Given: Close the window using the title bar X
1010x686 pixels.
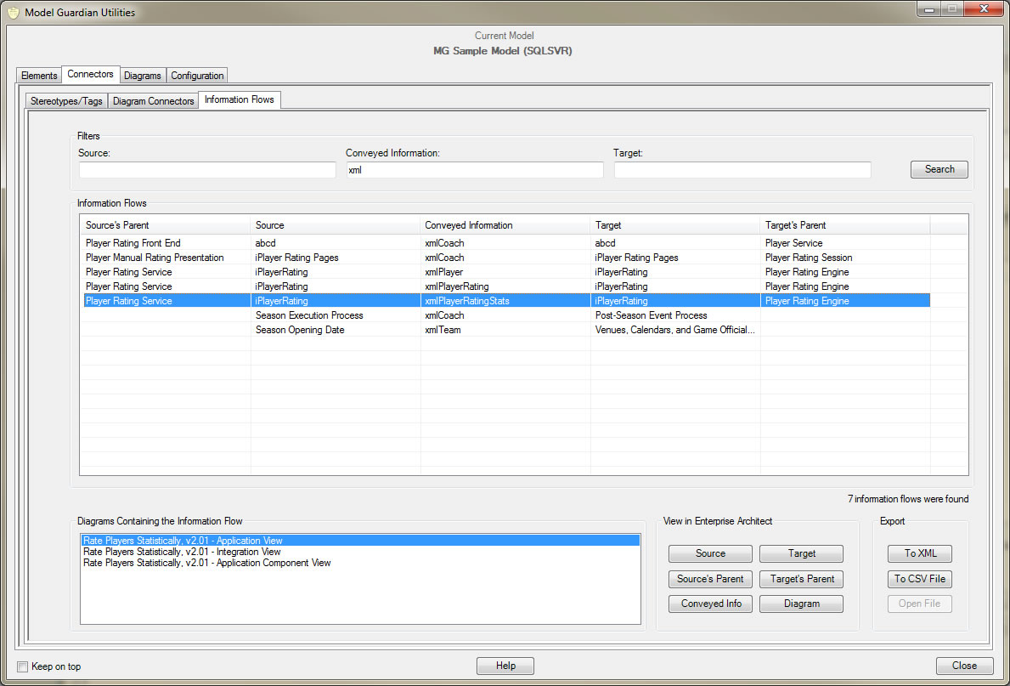Looking at the screenshot, I should pos(983,9).
